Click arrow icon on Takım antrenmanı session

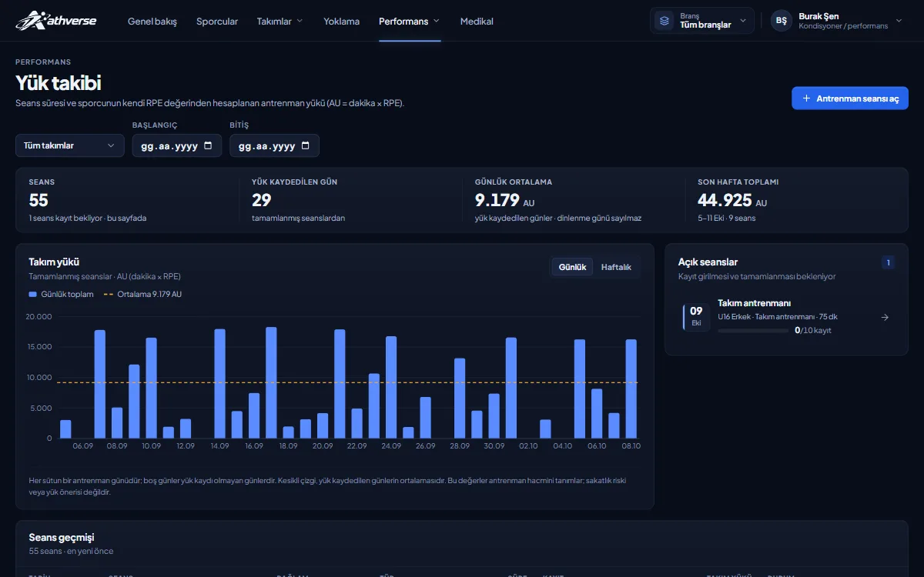pos(885,317)
